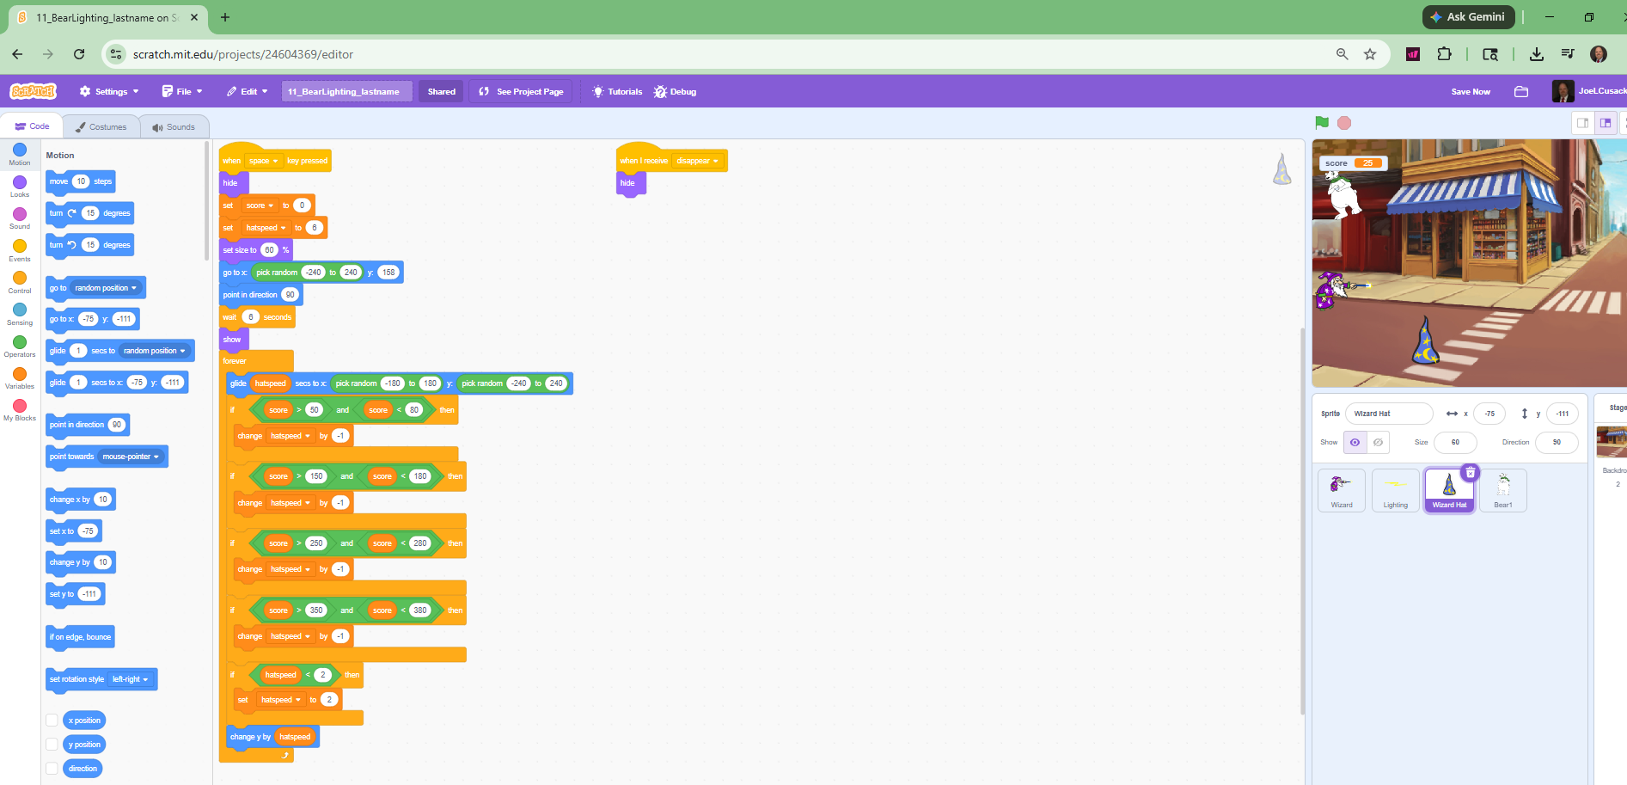Enable the direction reporter checkbox

pos(52,769)
